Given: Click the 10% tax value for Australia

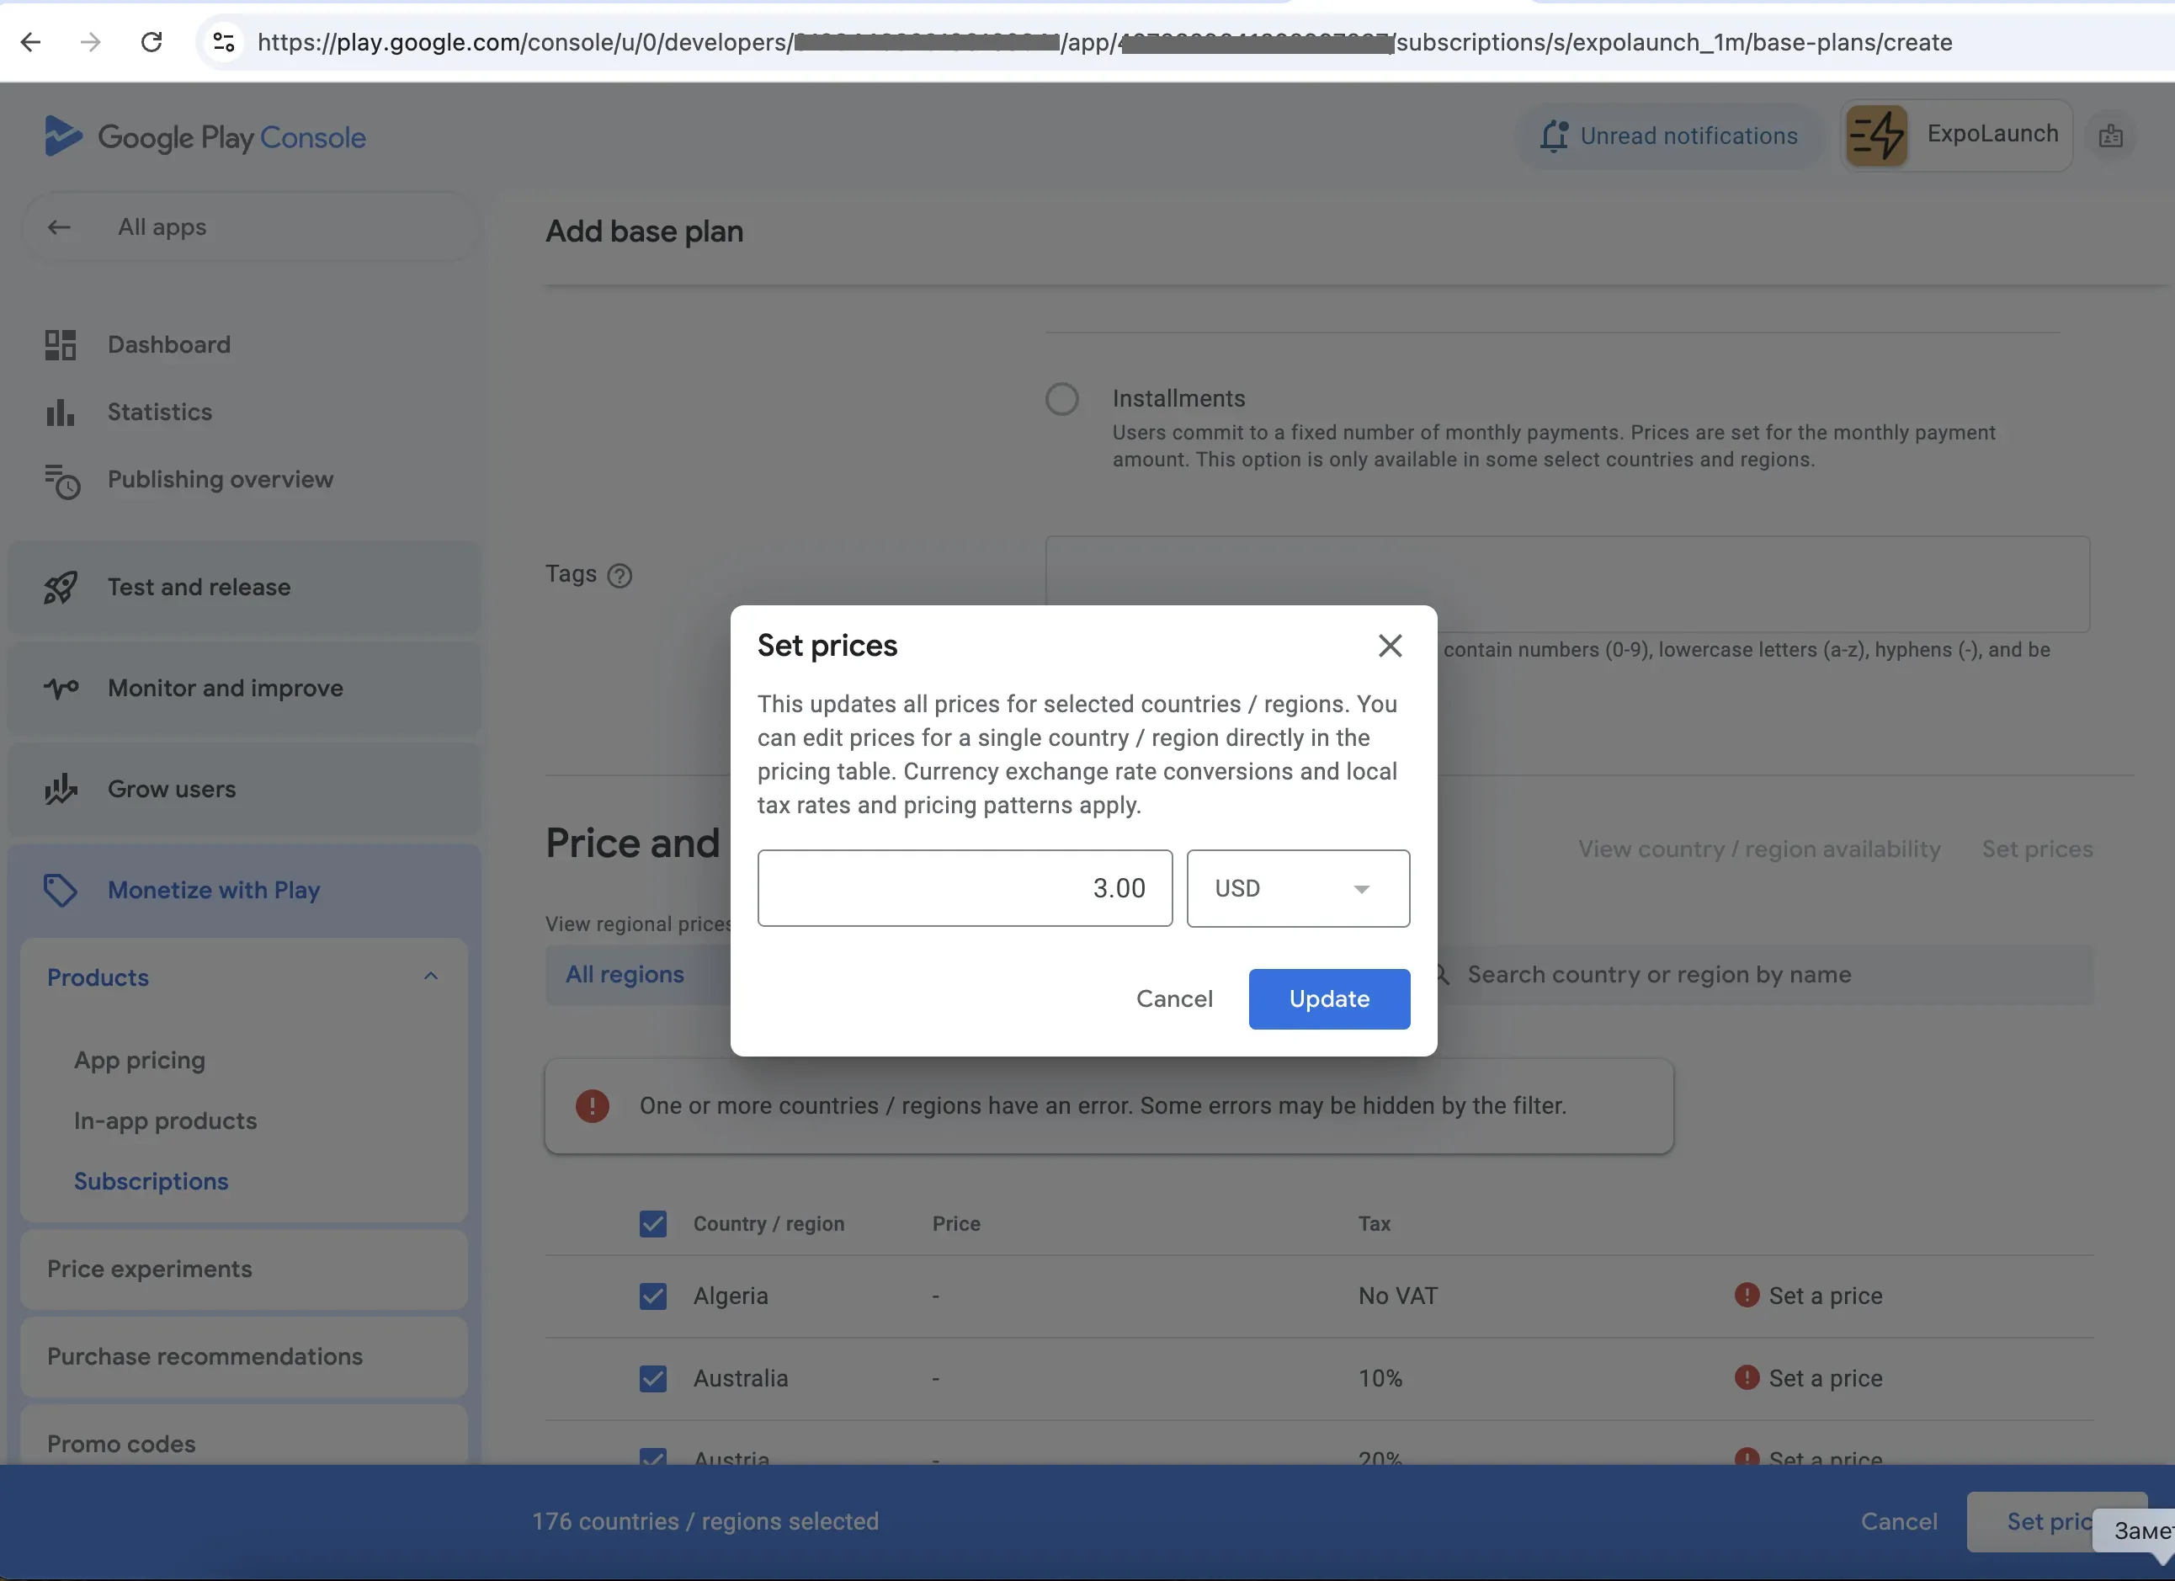Looking at the screenshot, I should [1380, 1379].
